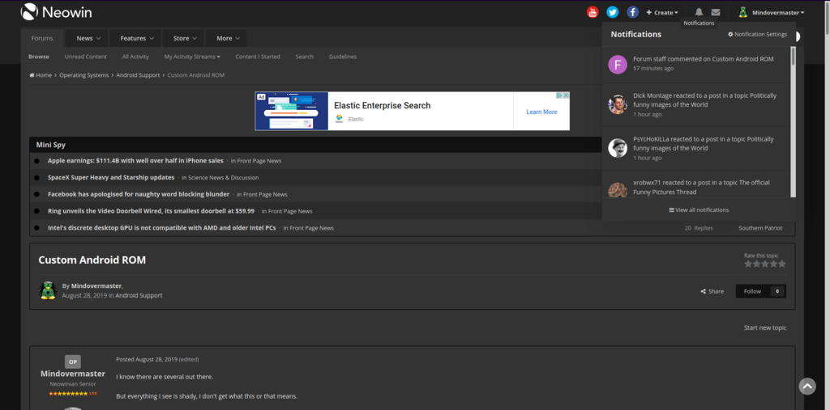
Task: Open Neowin Facebook icon
Action: click(632, 12)
